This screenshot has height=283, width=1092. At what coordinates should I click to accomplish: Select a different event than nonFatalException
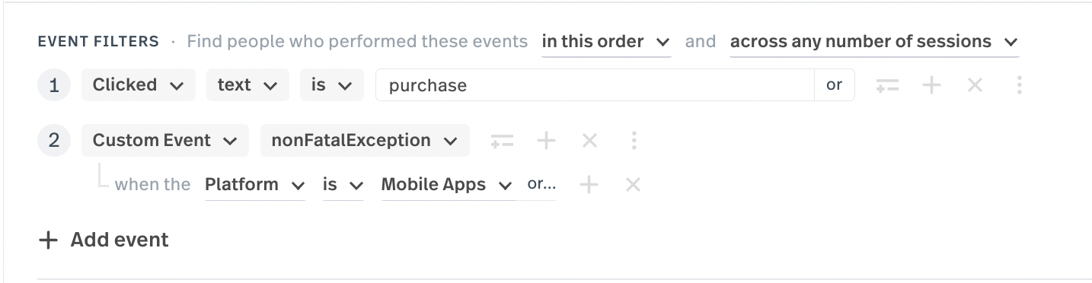coord(365,141)
